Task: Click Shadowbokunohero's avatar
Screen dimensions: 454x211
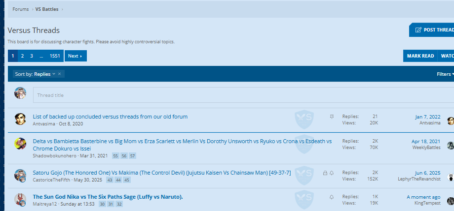Action: (20, 144)
